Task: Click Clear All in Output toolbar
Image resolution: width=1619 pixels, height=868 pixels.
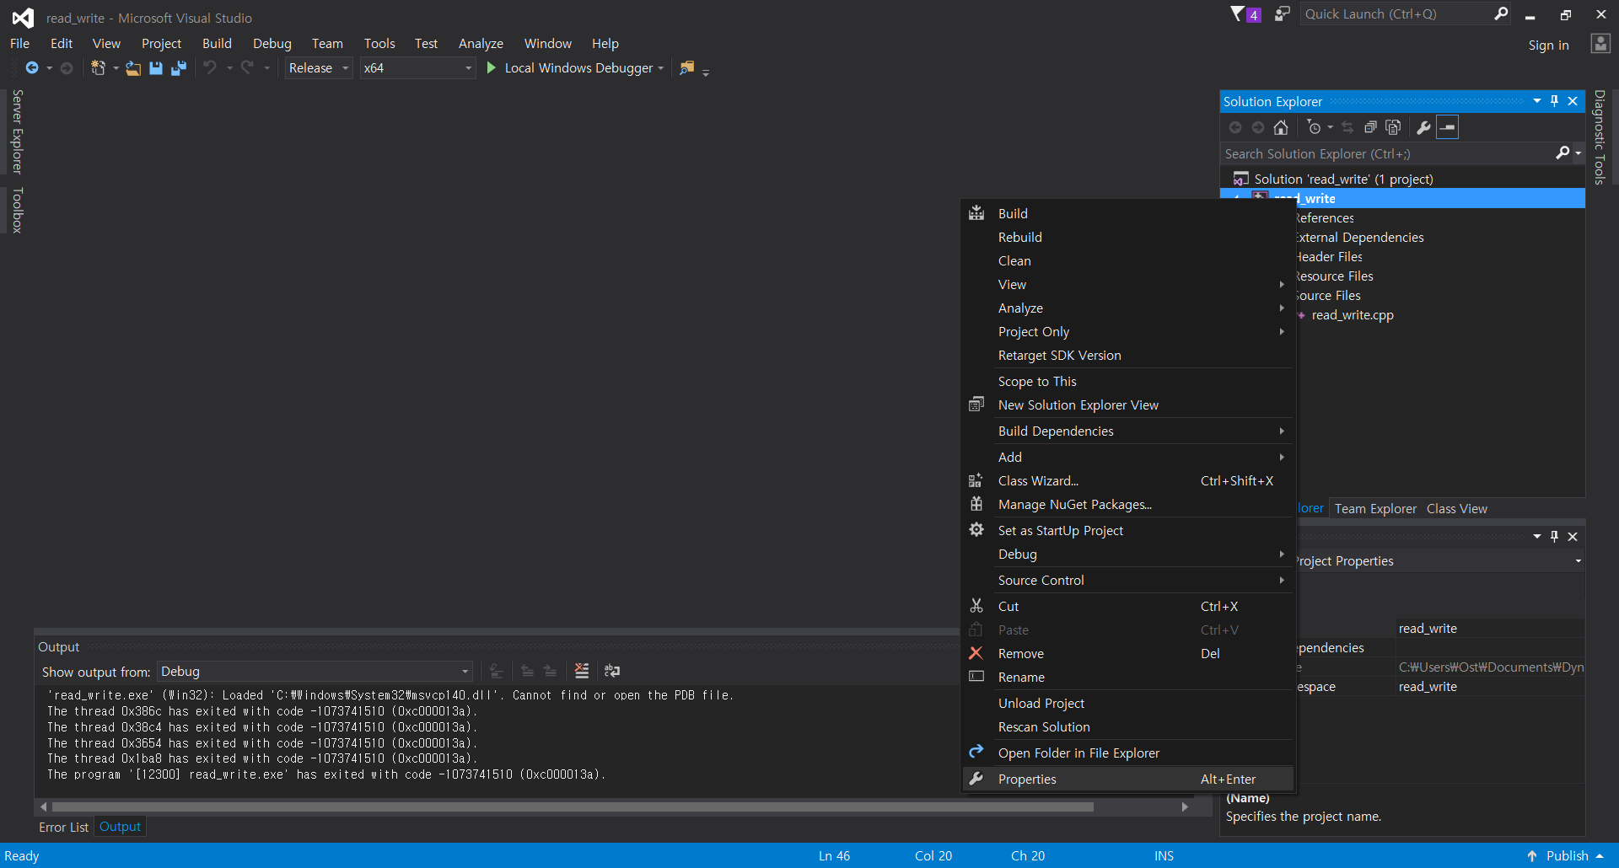Action: click(x=582, y=671)
